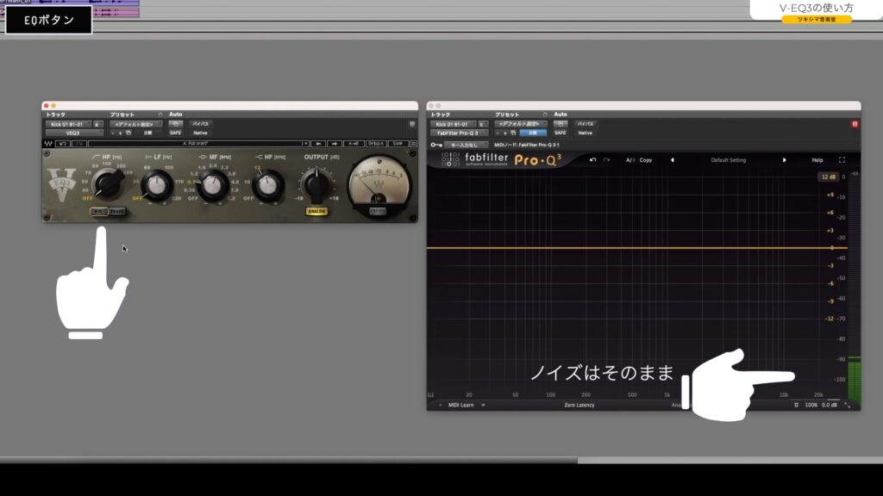Copy settings icon in VEQ3 window header
Screen dimensions: 883x496
click(x=128, y=133)
